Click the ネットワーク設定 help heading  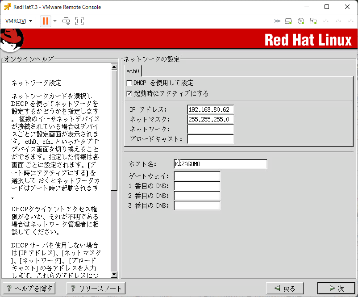pyautogui.click(x=37, y=83)
